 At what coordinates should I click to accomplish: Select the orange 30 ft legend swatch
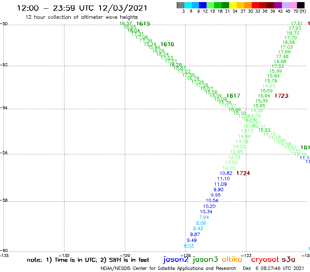click(x=248, y=5)
